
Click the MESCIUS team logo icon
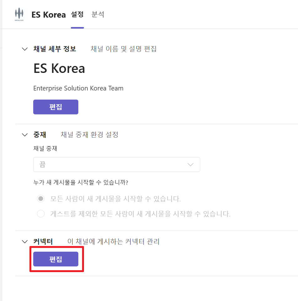point(19,14)
